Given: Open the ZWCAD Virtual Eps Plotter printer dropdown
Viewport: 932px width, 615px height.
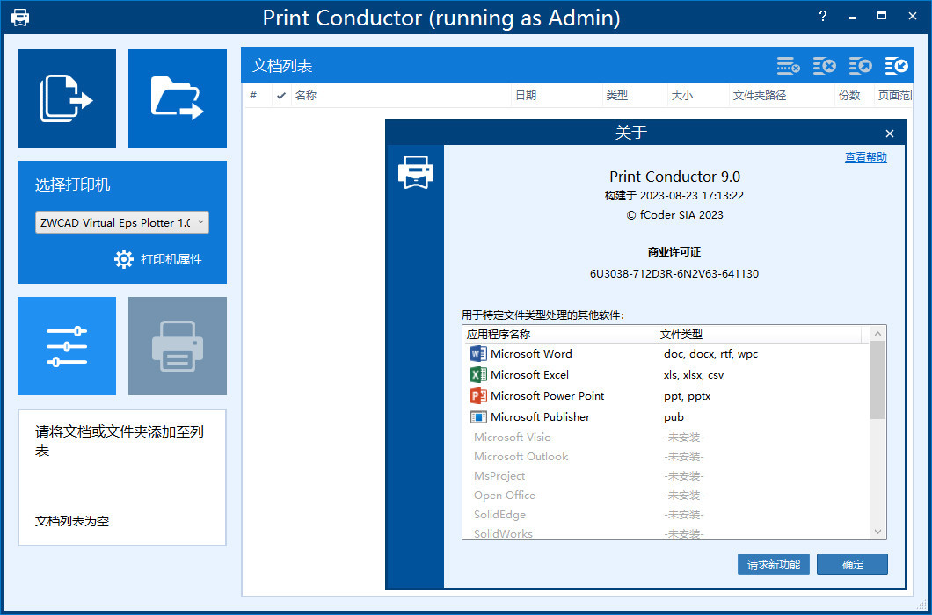Looking at the screenshot, I should (122, 222).
